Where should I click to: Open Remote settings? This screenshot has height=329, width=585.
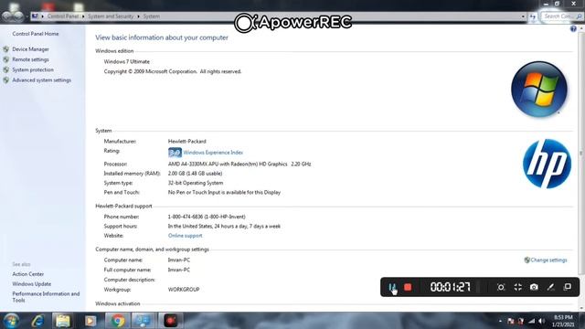point(30,59)
